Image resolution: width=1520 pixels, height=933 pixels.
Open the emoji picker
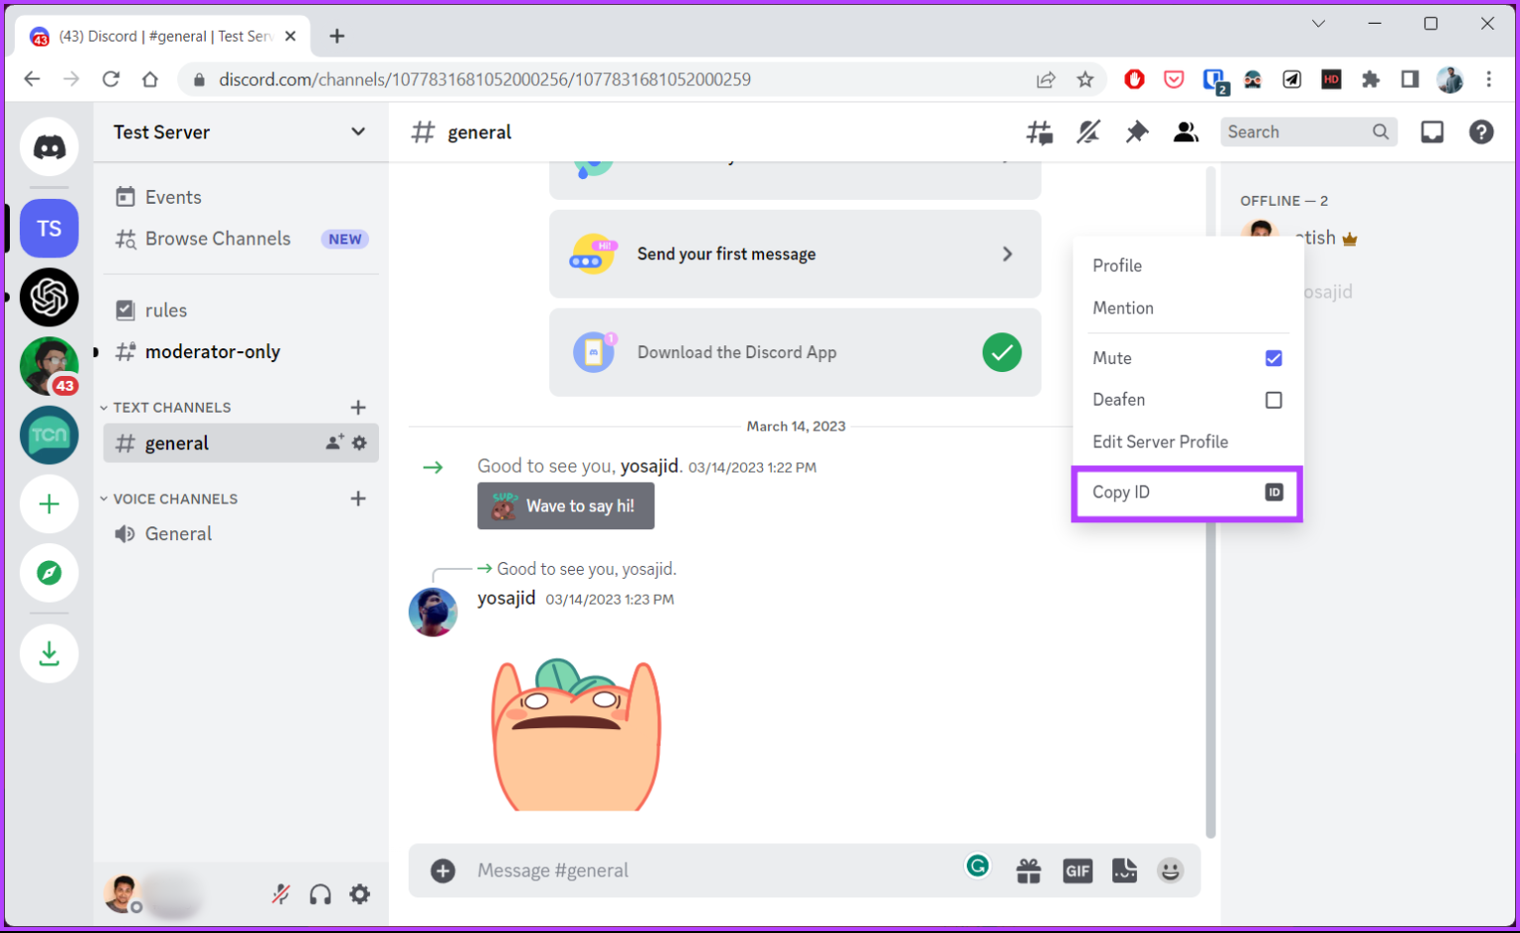pyautogui.click(x=1172, y=871)
